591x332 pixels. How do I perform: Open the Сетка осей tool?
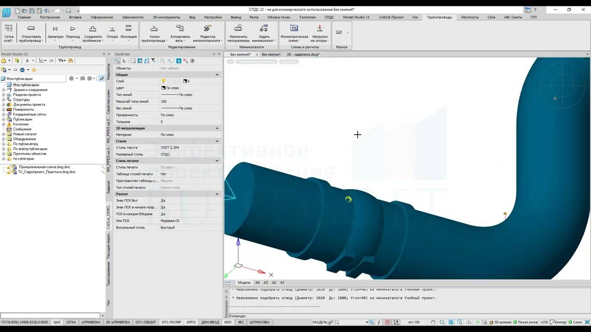[9, 33]
